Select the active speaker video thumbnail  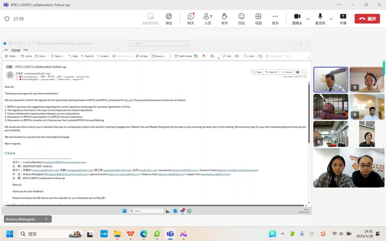point(330,79)
